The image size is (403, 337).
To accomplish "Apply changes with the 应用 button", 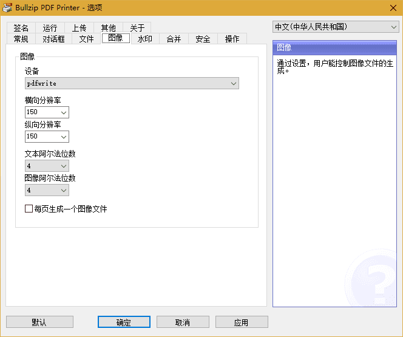I will point(242,322).
